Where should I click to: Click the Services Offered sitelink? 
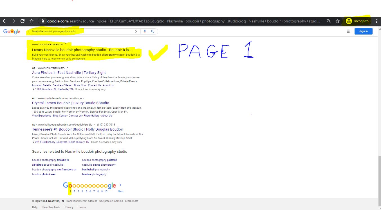[x=62, y=85]
